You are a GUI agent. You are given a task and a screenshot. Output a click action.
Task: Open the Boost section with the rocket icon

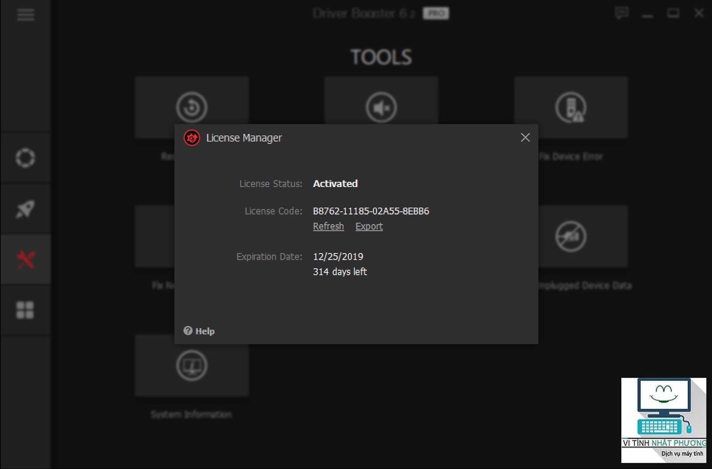(x=25, y=208)
